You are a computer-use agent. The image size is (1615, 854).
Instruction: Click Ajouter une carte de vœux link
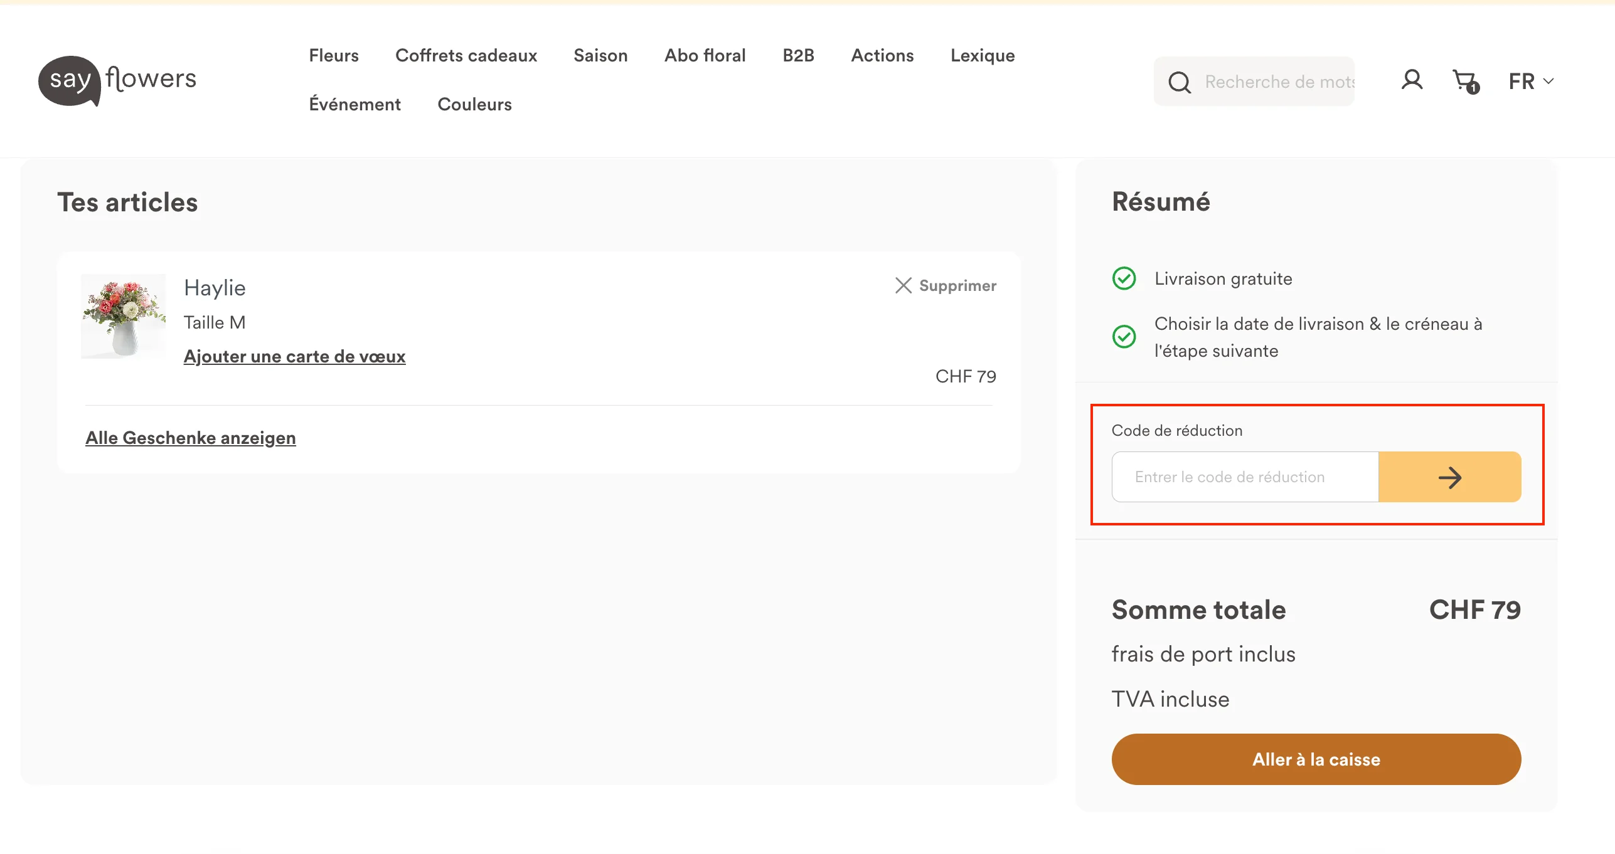point(295,356)
